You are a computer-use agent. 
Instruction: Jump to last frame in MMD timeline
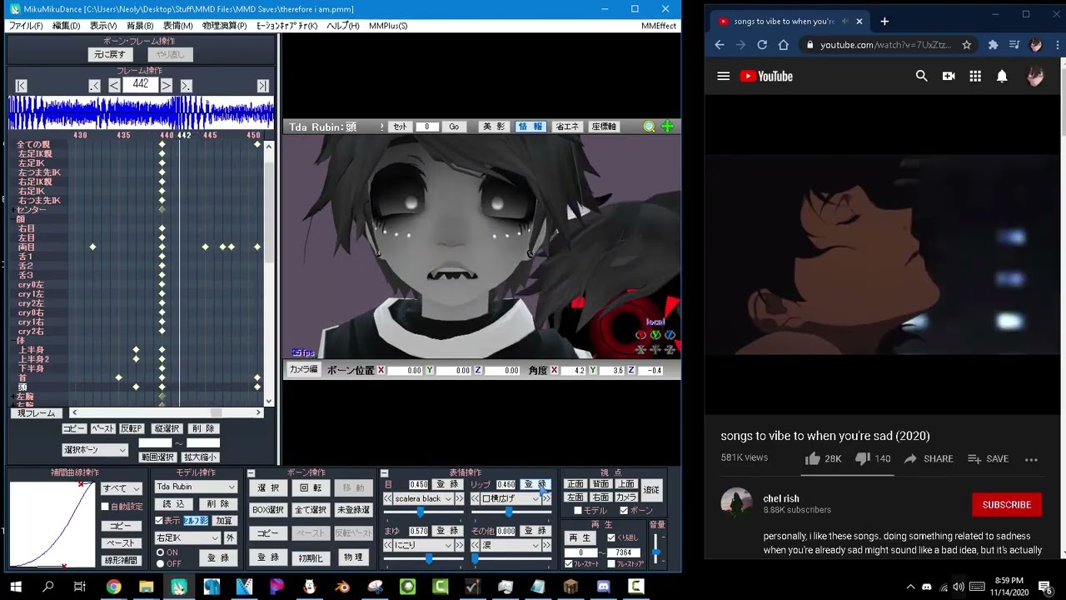coord(262,86)
